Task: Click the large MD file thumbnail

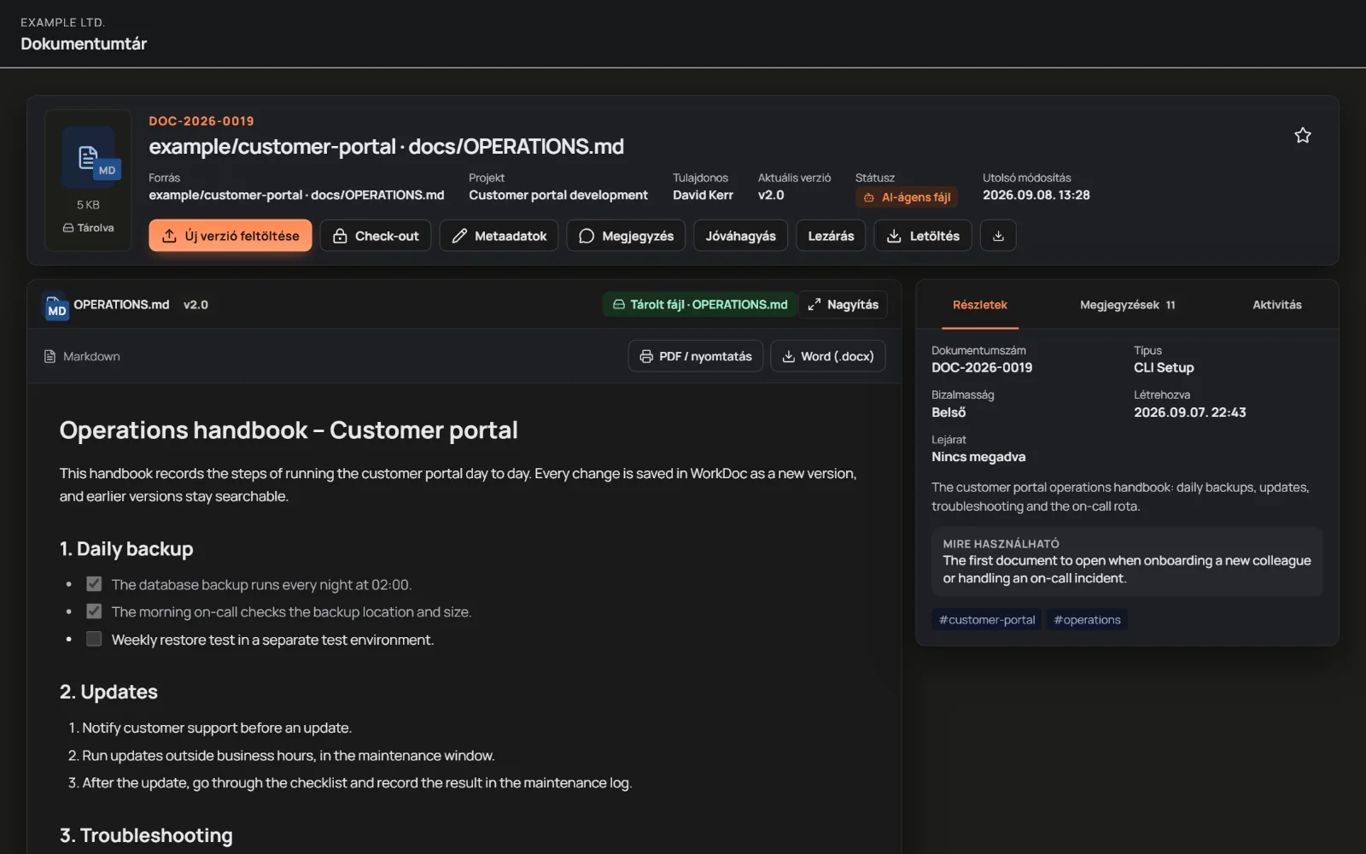Action: pos(88,158)
